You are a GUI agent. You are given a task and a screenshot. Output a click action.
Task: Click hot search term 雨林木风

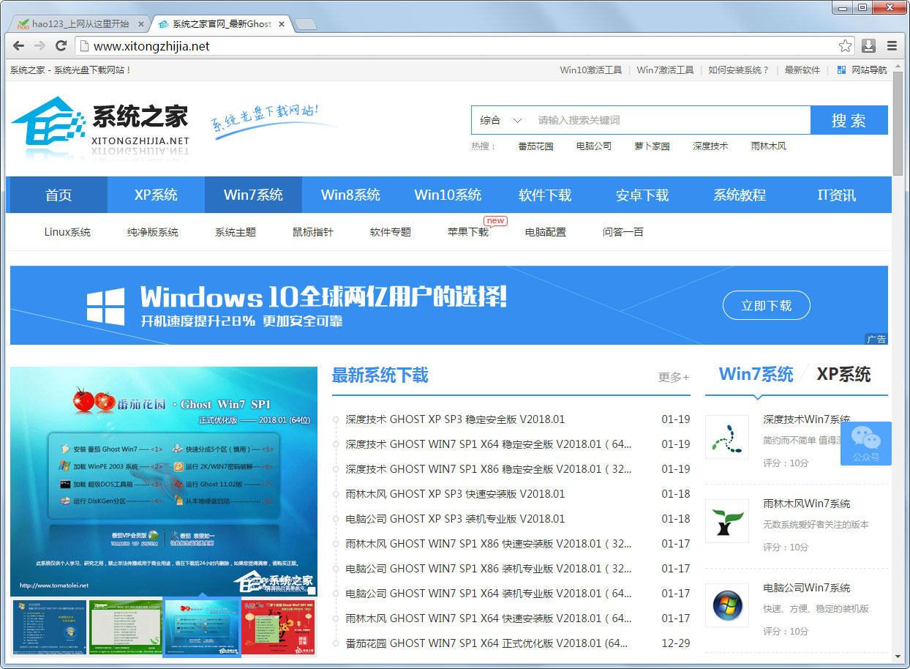(769, 146)
